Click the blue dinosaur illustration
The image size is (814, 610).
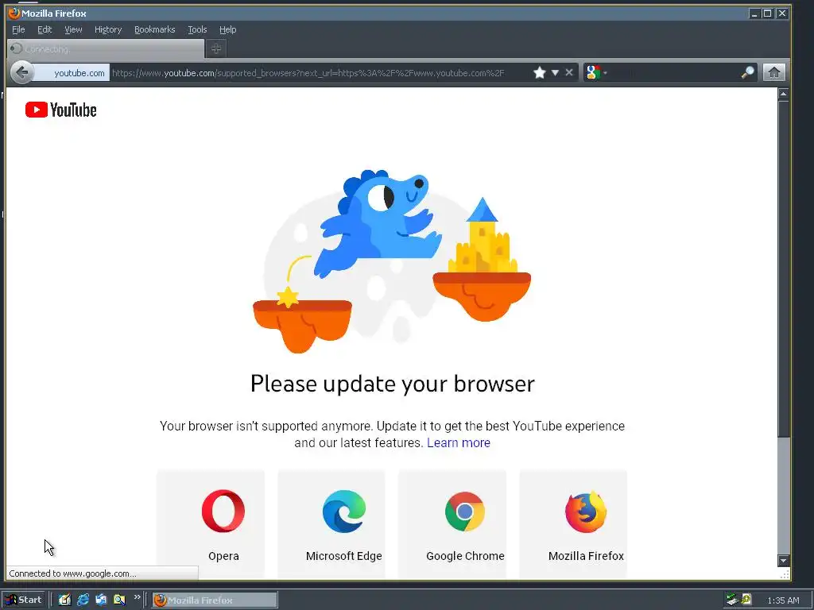click(x=378, y=224)
